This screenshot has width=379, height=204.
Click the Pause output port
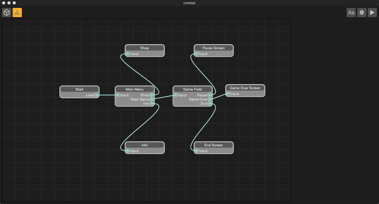pyautogui.click(x=210, y=95)
